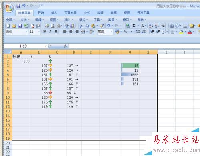
Task: Toggle Italic formatting
Action: coord(50,32)
